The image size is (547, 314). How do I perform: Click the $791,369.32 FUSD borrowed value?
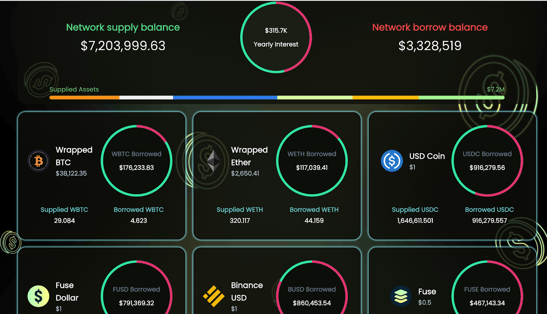pos(136,303)
